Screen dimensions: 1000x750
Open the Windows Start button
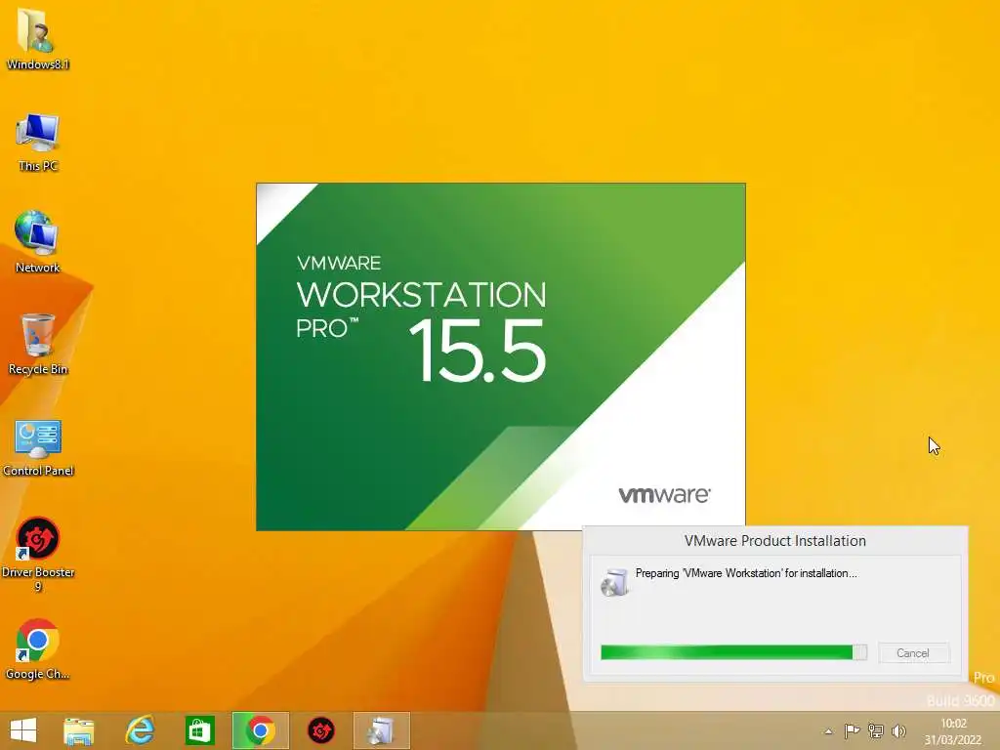coord(23,730)
